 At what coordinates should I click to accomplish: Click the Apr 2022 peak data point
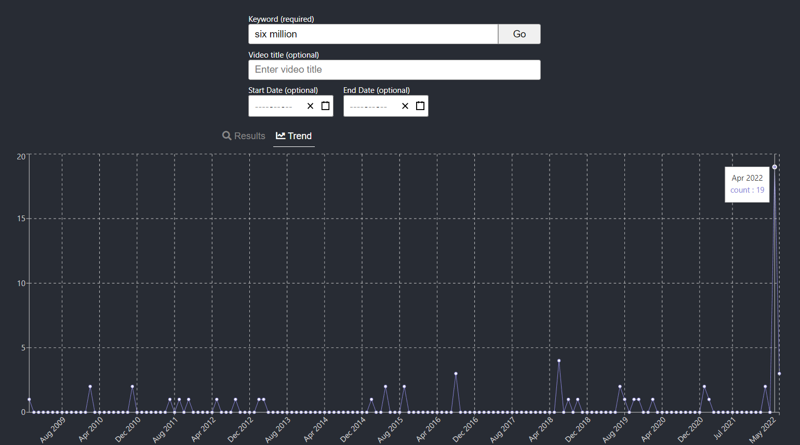point(775,167)
